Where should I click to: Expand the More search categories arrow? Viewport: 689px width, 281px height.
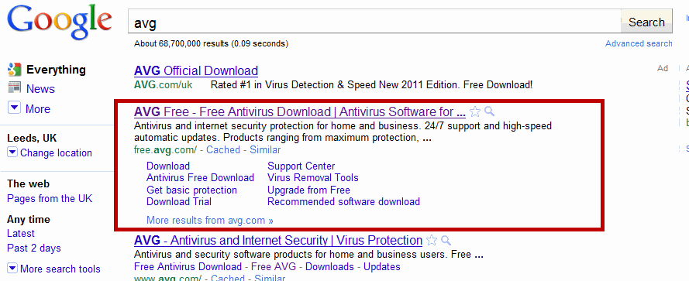15,108
